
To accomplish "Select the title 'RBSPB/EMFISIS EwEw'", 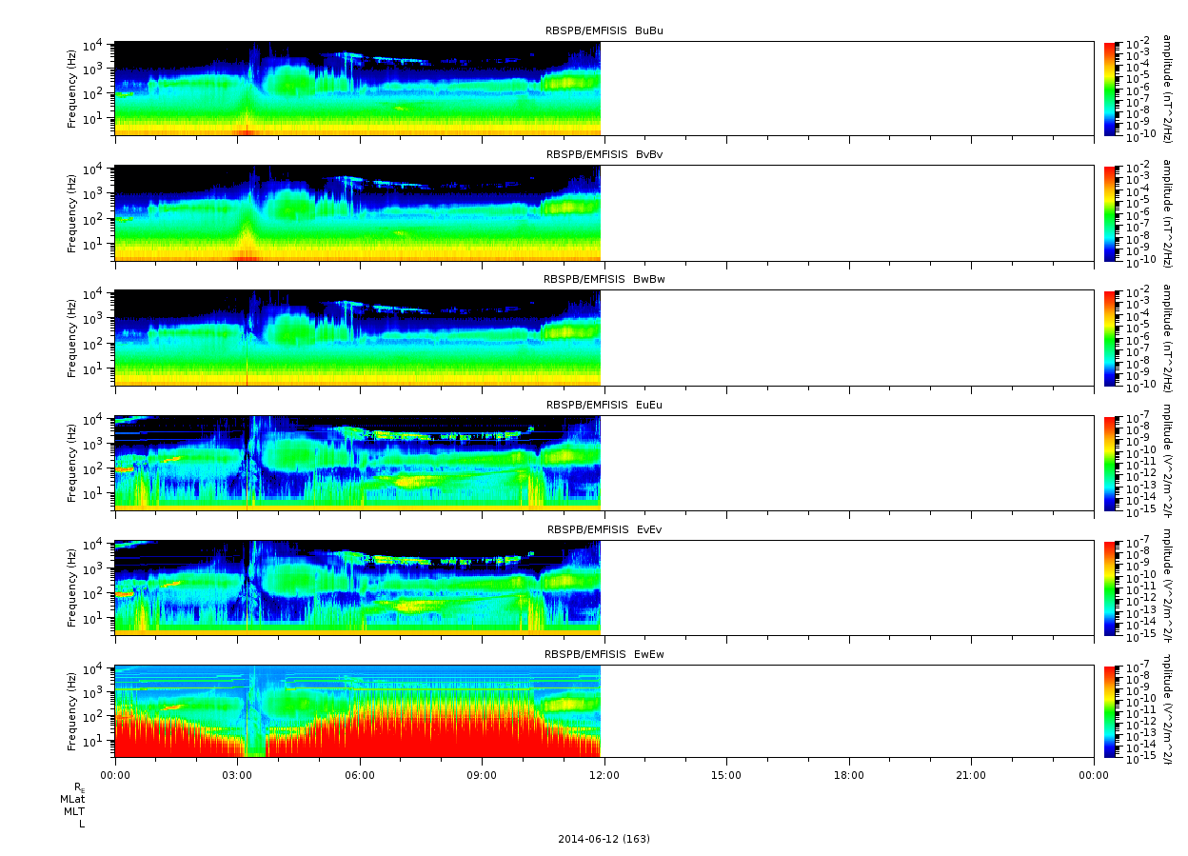I will (604, 655).
